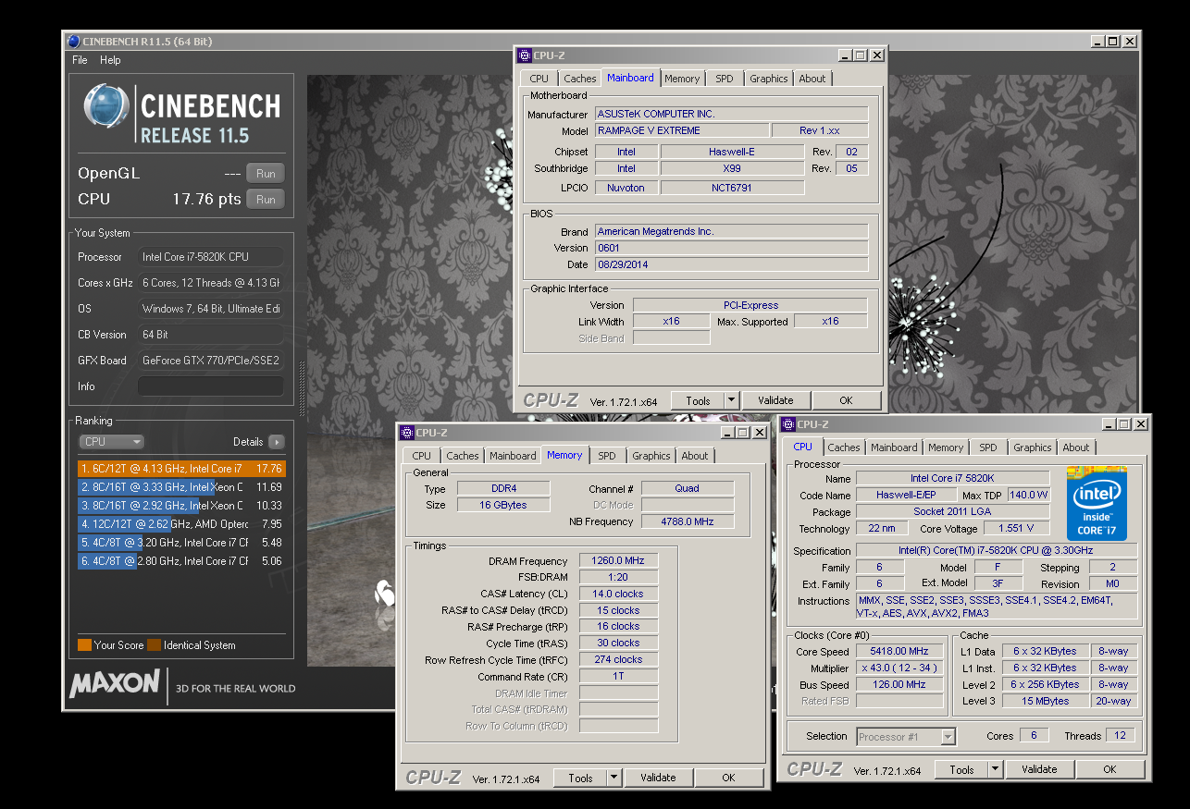This screenshot has height=809, width=1190.
Task: Click the Cinebench title bar app icon
Action: point(74,41)
